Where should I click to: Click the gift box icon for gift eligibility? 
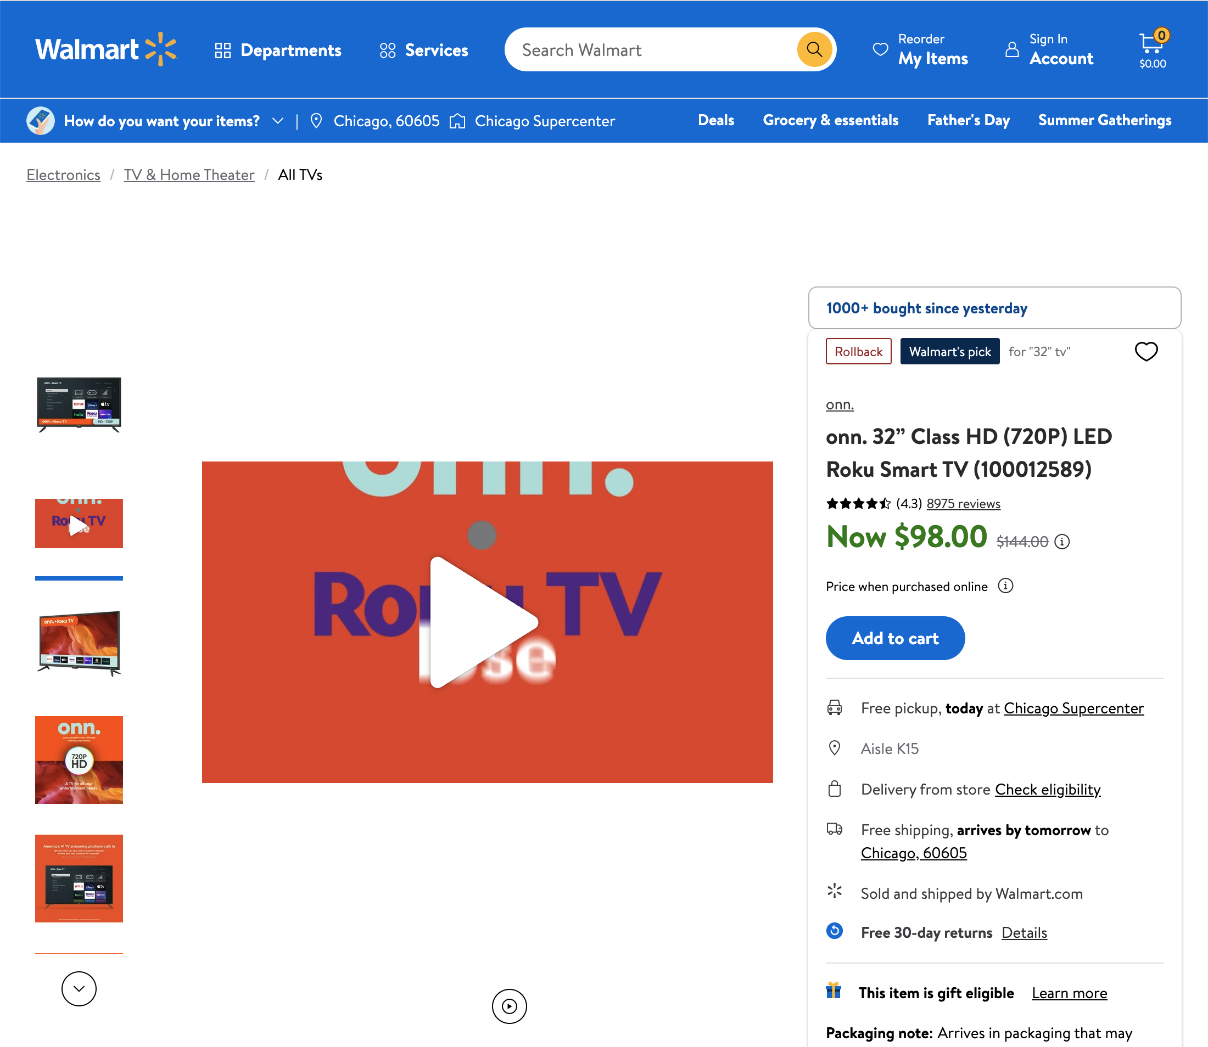pos(833,992)
